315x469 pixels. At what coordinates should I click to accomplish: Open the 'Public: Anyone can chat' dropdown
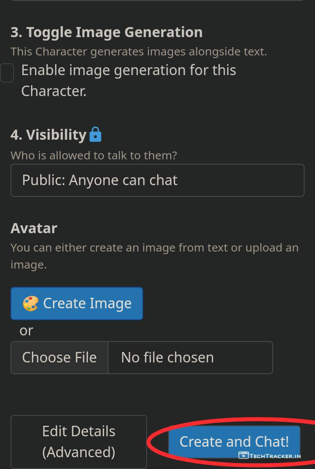pos(157,180)
